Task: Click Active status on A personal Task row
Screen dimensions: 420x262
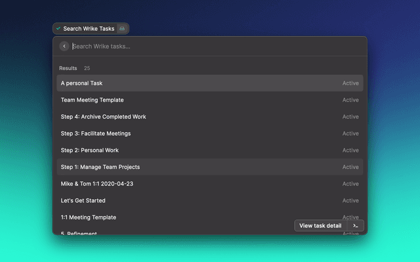Action: tap(350, 83)
